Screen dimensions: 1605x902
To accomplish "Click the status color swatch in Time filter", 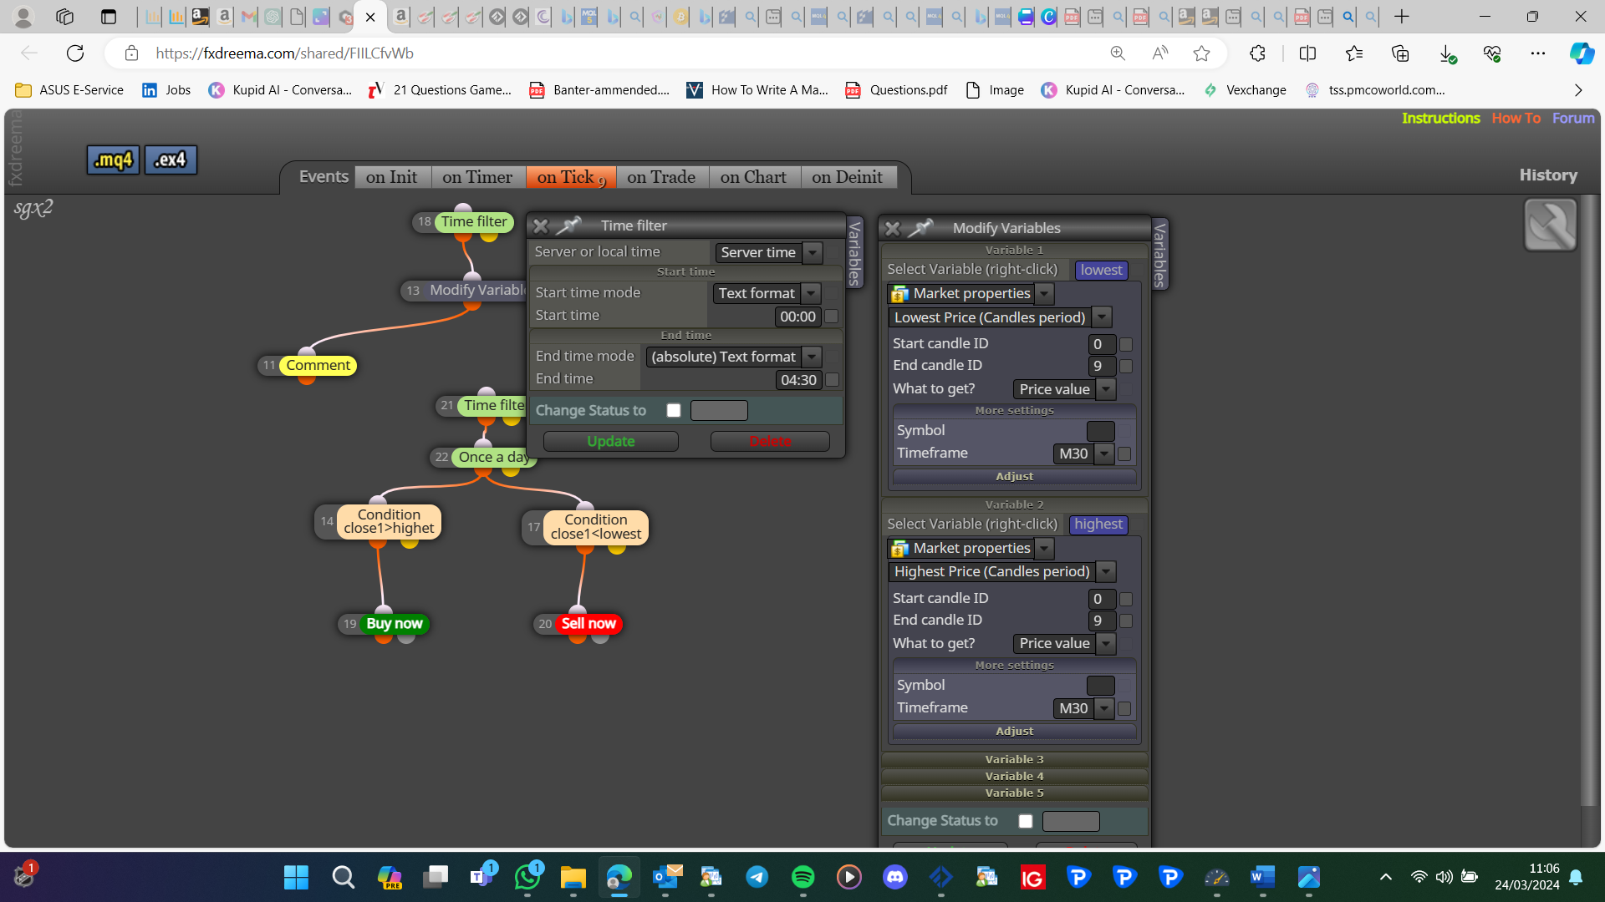I will click(719, 410).
